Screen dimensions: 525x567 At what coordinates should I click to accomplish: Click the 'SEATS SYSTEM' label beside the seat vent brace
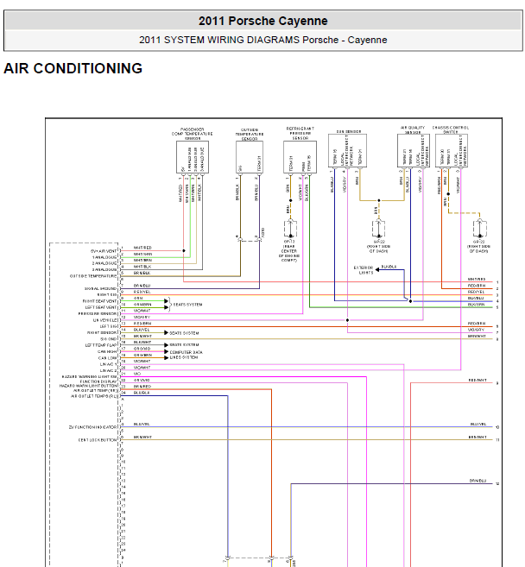(187, 305)
